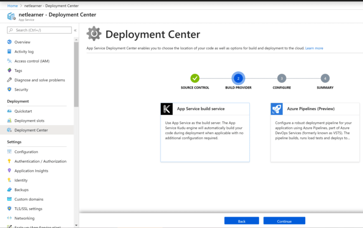Click the Access control (IAM) label
The height and width of the screenshot is (228, 363).
(32, 61)
